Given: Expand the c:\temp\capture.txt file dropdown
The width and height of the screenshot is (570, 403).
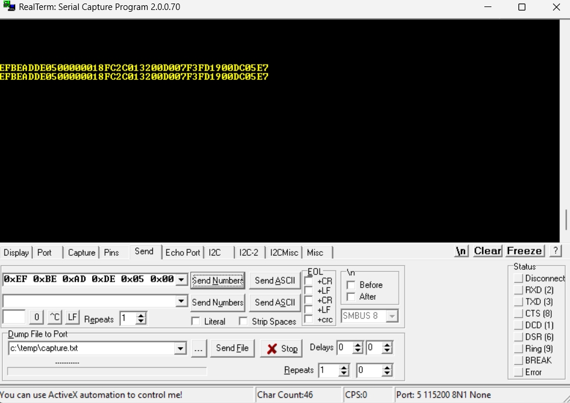Looking at the screenshot, I should (x=181, y=348).
